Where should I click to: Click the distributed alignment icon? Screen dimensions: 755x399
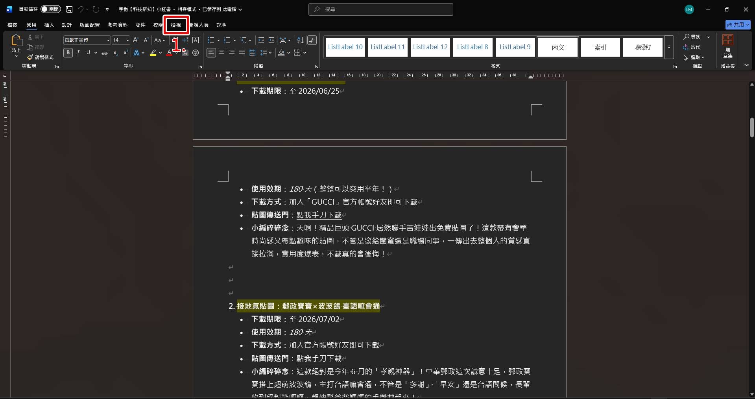252,53
